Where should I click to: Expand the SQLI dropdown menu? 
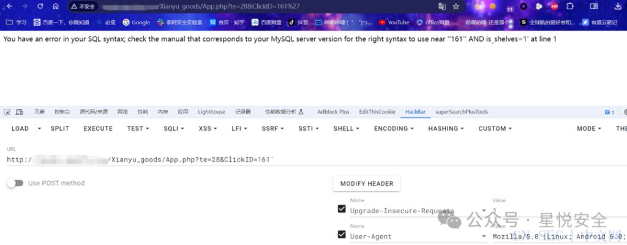[173, 128]
